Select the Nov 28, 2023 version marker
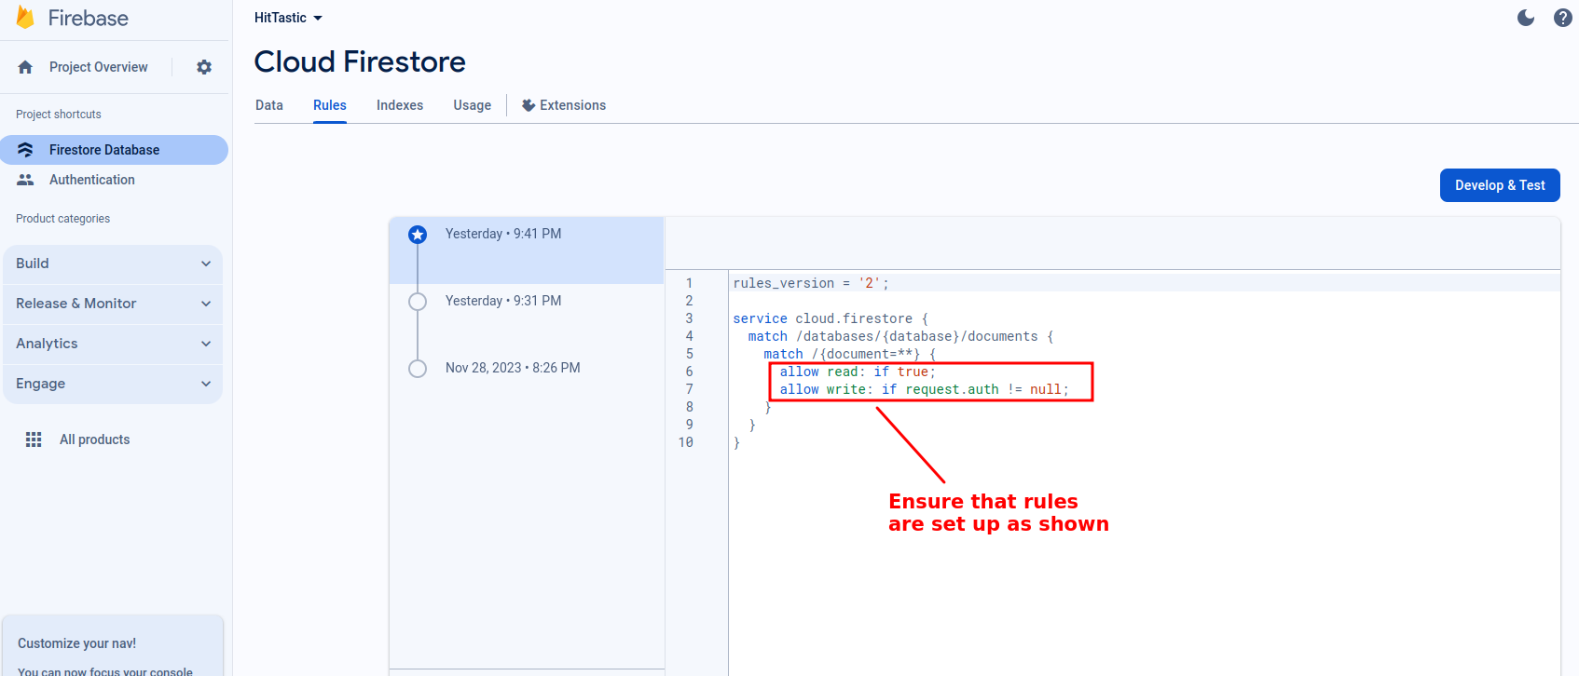This screenshot has height=676, width=1579. 418,369
